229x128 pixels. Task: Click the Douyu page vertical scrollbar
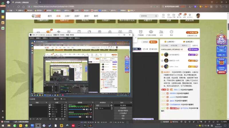[x=228, y=26]
